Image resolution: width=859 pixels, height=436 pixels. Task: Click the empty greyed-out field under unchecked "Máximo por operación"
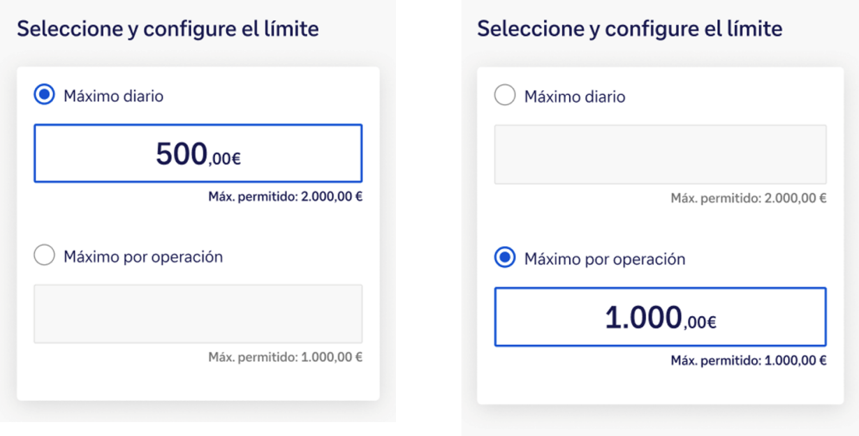198,314
